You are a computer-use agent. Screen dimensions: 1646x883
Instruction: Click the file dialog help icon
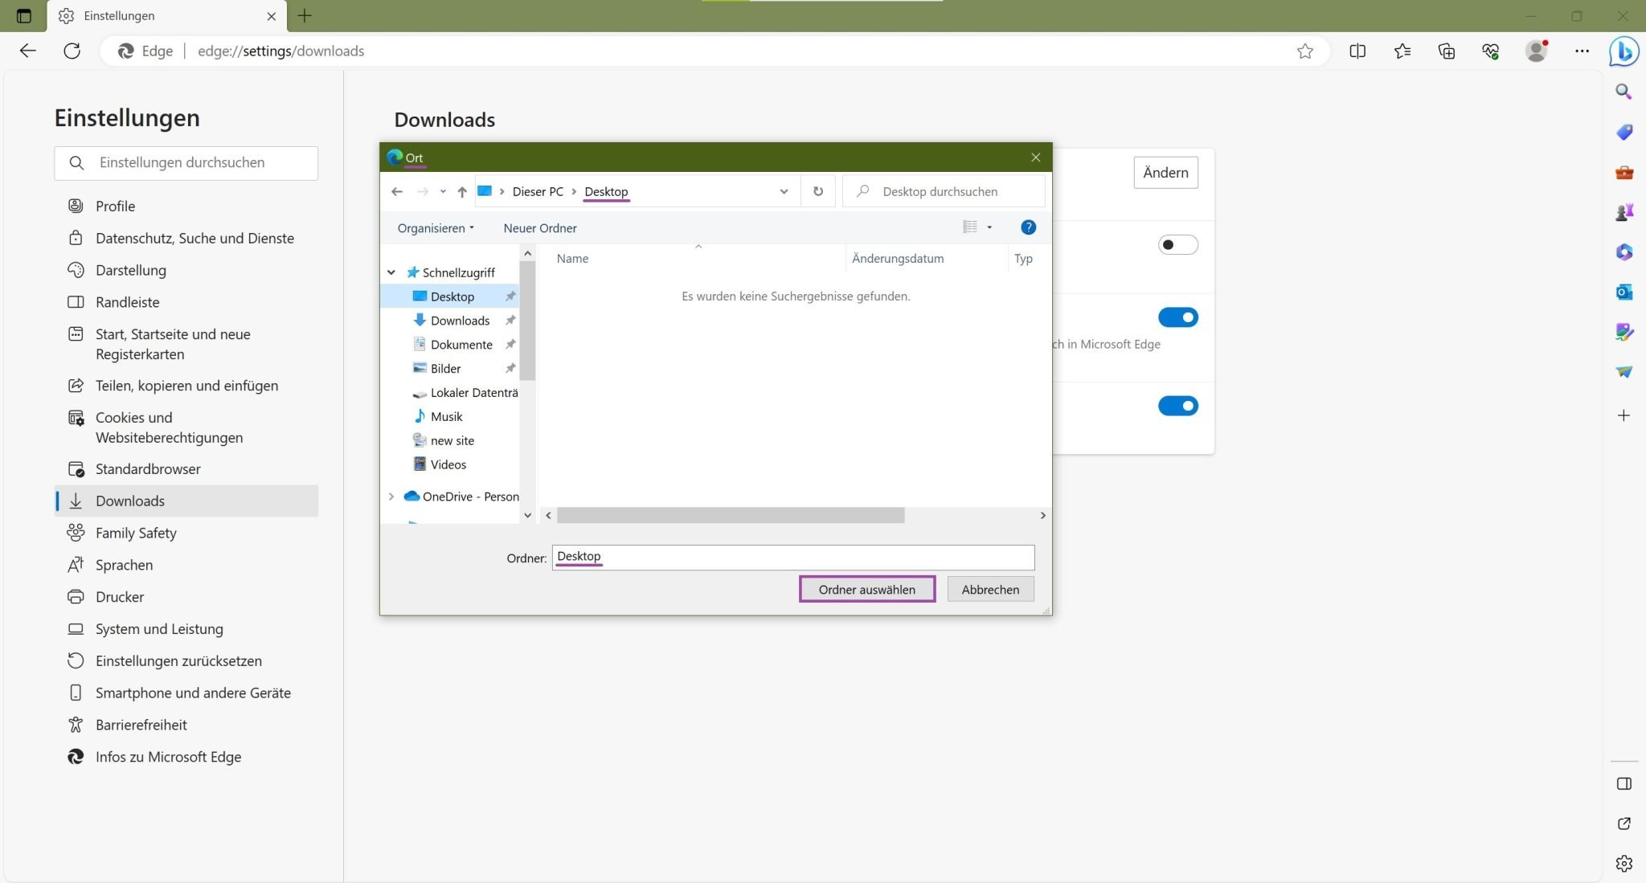1027,227
